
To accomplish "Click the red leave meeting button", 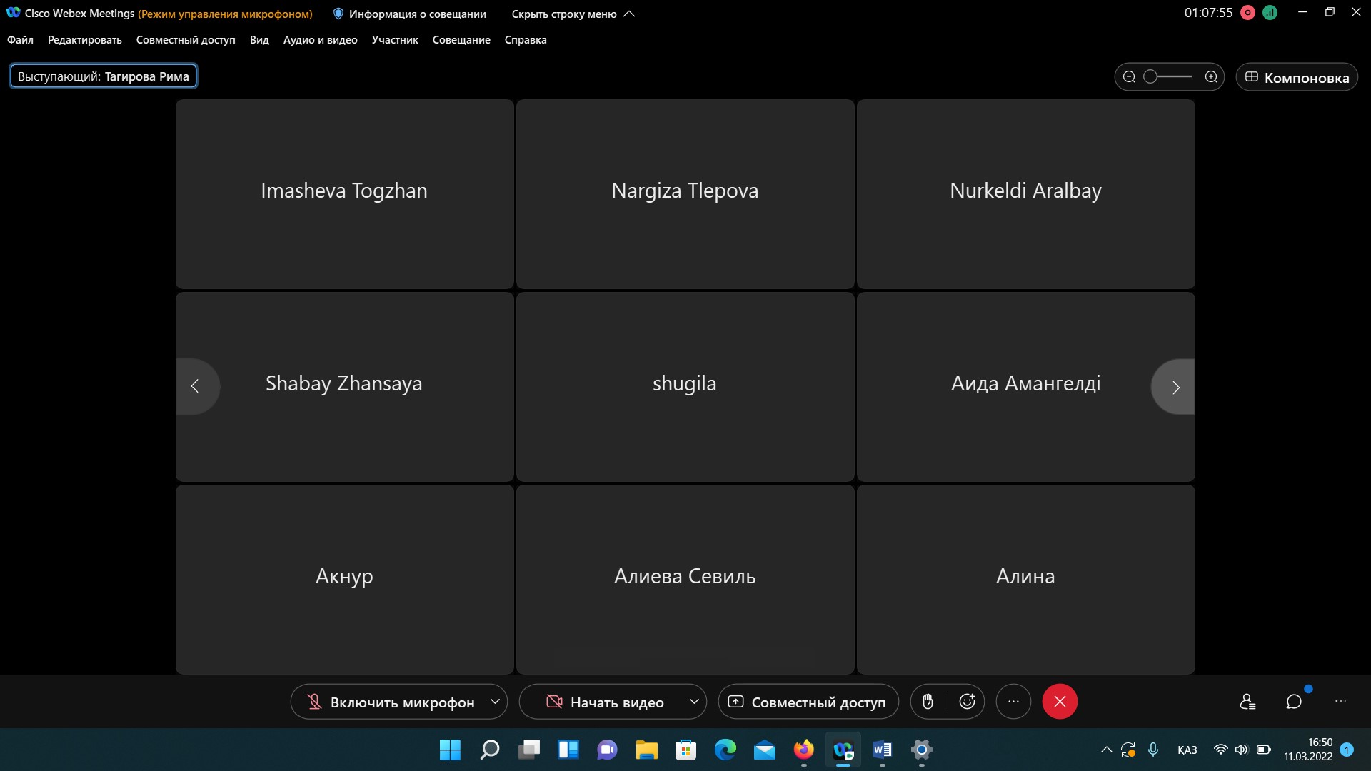I will point(1060,702).
